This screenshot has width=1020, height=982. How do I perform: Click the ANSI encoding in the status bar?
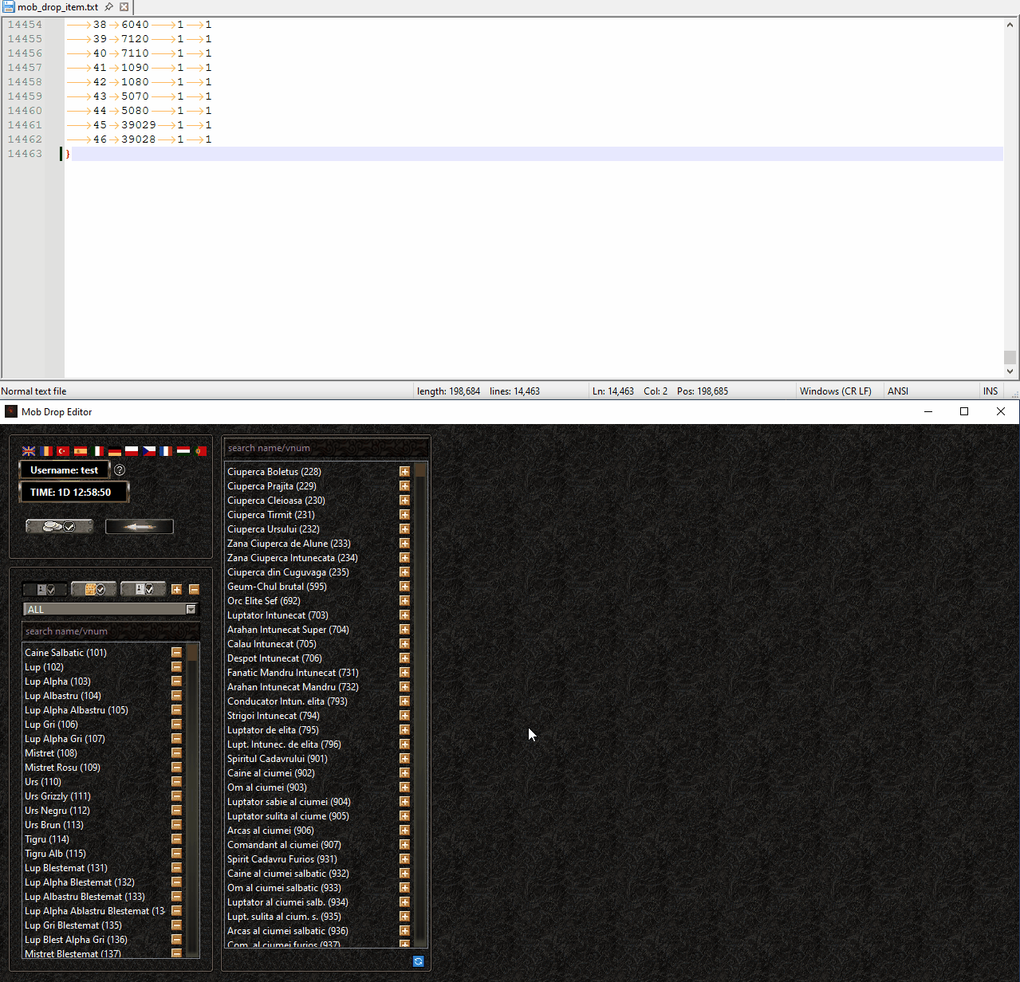pos(898,391)
